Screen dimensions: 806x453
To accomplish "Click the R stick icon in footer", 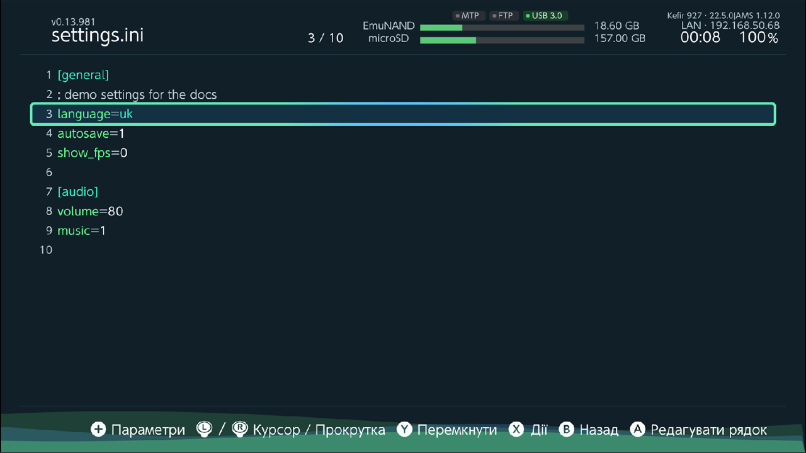I will click(240, 429).
